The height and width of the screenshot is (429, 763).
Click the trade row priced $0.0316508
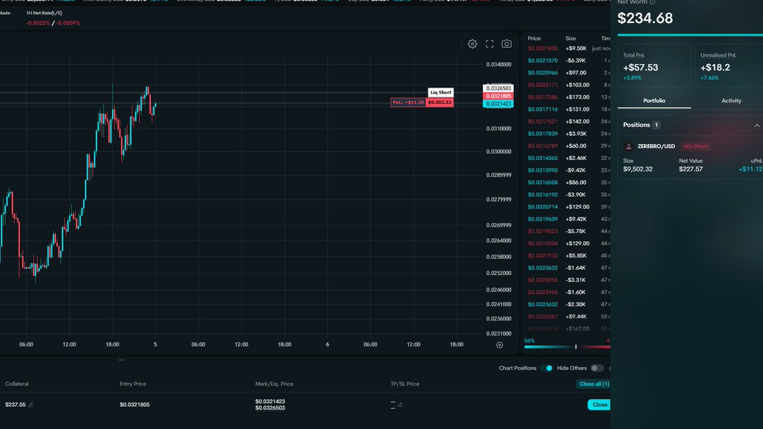tap(567, 182)
